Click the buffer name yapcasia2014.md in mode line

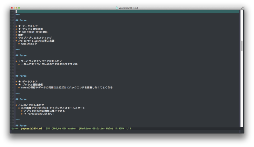click(31, 129)
